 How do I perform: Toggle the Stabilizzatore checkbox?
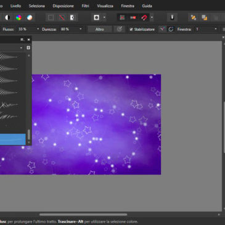point(131,30)
